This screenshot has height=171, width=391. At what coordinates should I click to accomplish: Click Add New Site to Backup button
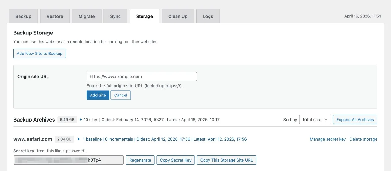pyautogui.click(x=40, y=54)
